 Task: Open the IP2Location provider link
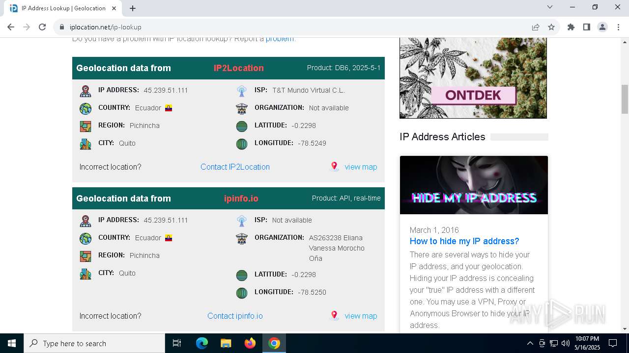point(238,68)
